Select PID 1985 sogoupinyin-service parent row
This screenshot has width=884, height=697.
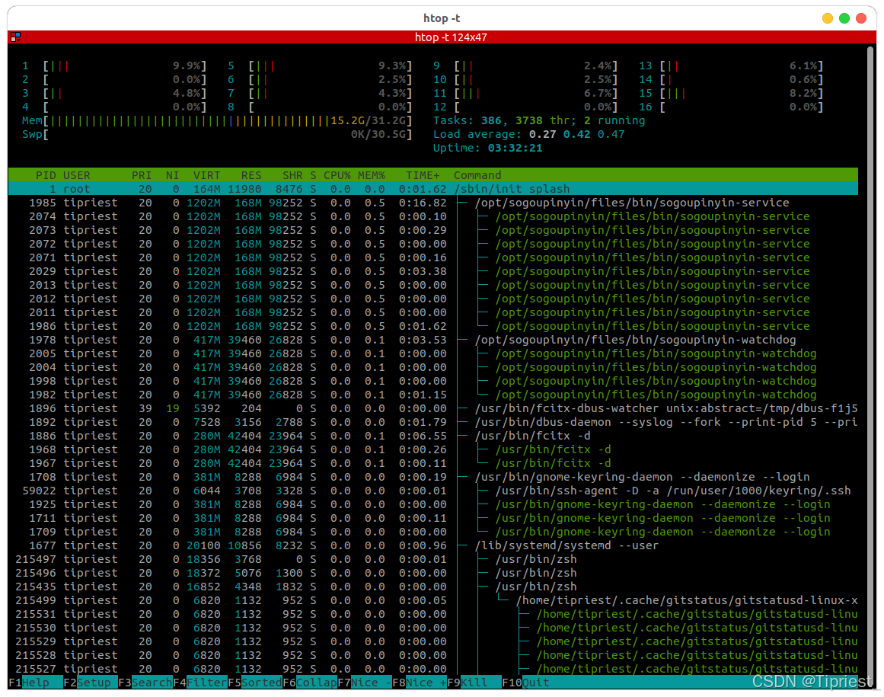433,203
